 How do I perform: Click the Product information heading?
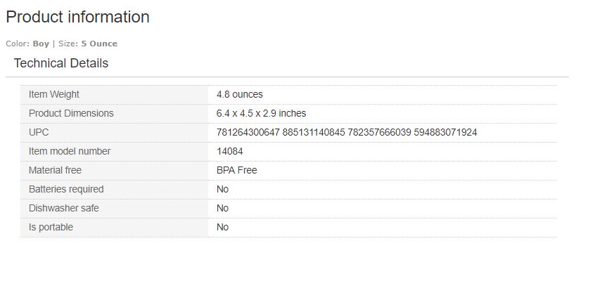pyautogui.click(x=77, y=17)
